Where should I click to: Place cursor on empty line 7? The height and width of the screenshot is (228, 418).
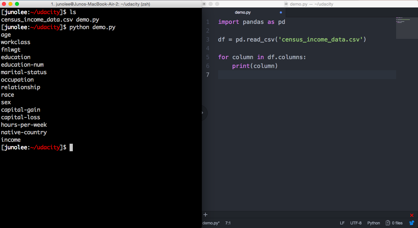tap(294, 75)
